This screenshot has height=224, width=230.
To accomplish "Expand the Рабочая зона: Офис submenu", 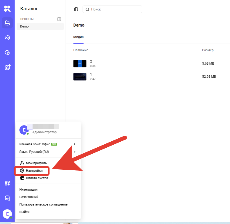I will pos(48,144).
